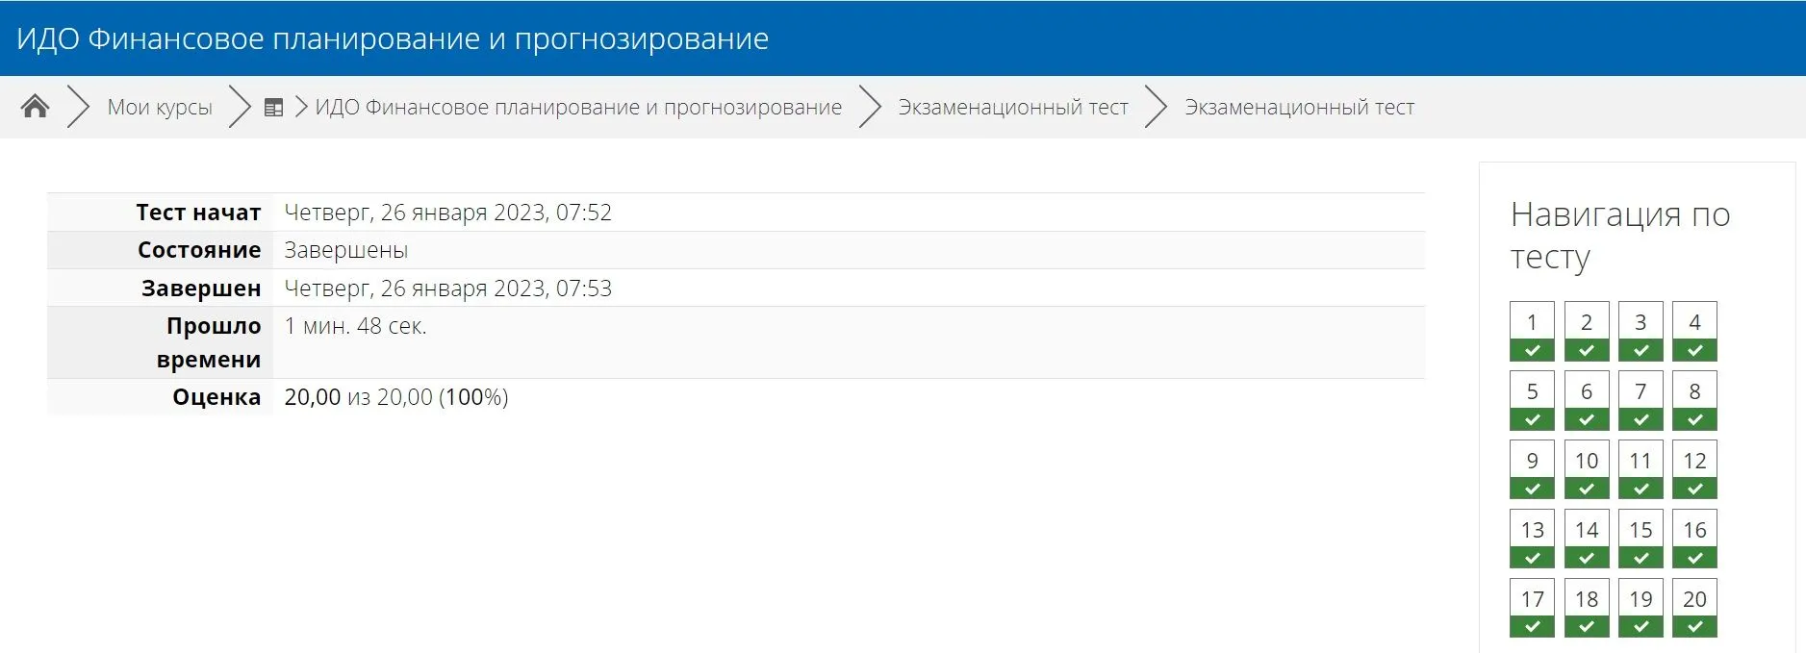Screen dimensions: 1806x653
Task: Click the home icon in breadcrumb
Action: click(35, 107)
